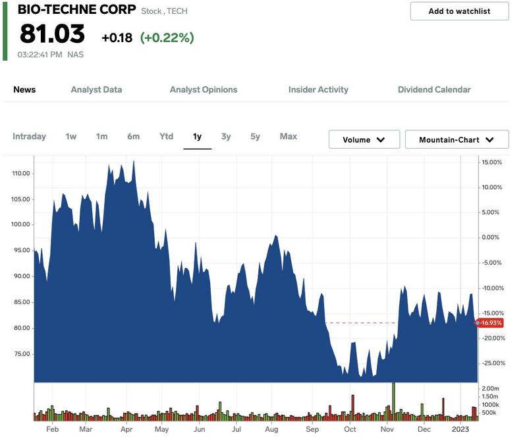Click the (+0.22%) percent change

(x=167, y=38)
